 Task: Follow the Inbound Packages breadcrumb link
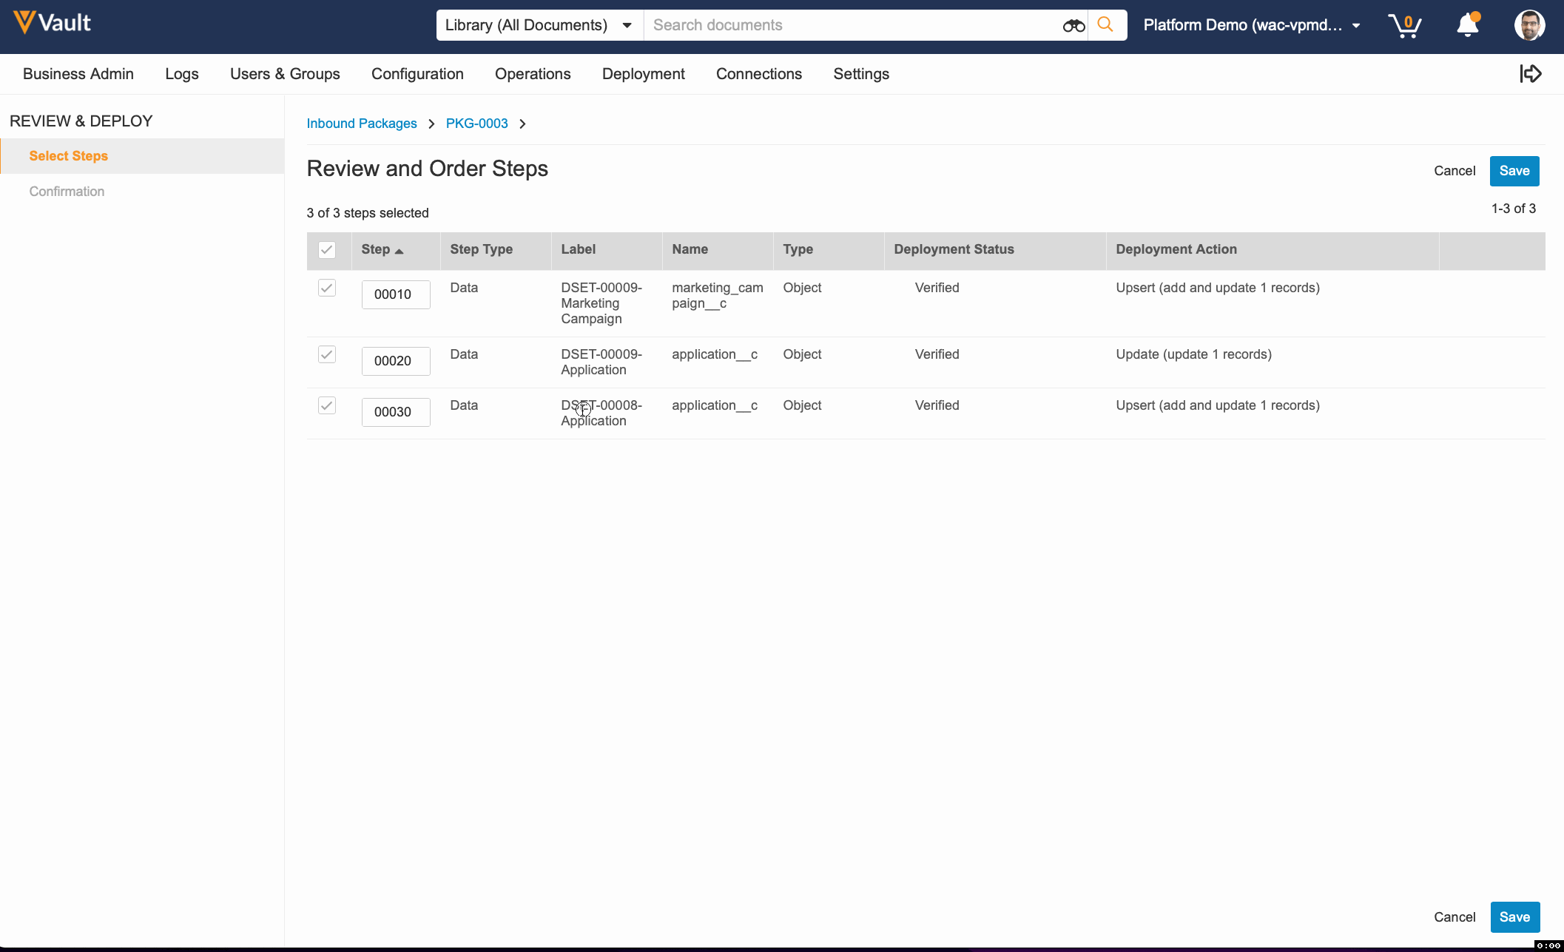(362, 124)
